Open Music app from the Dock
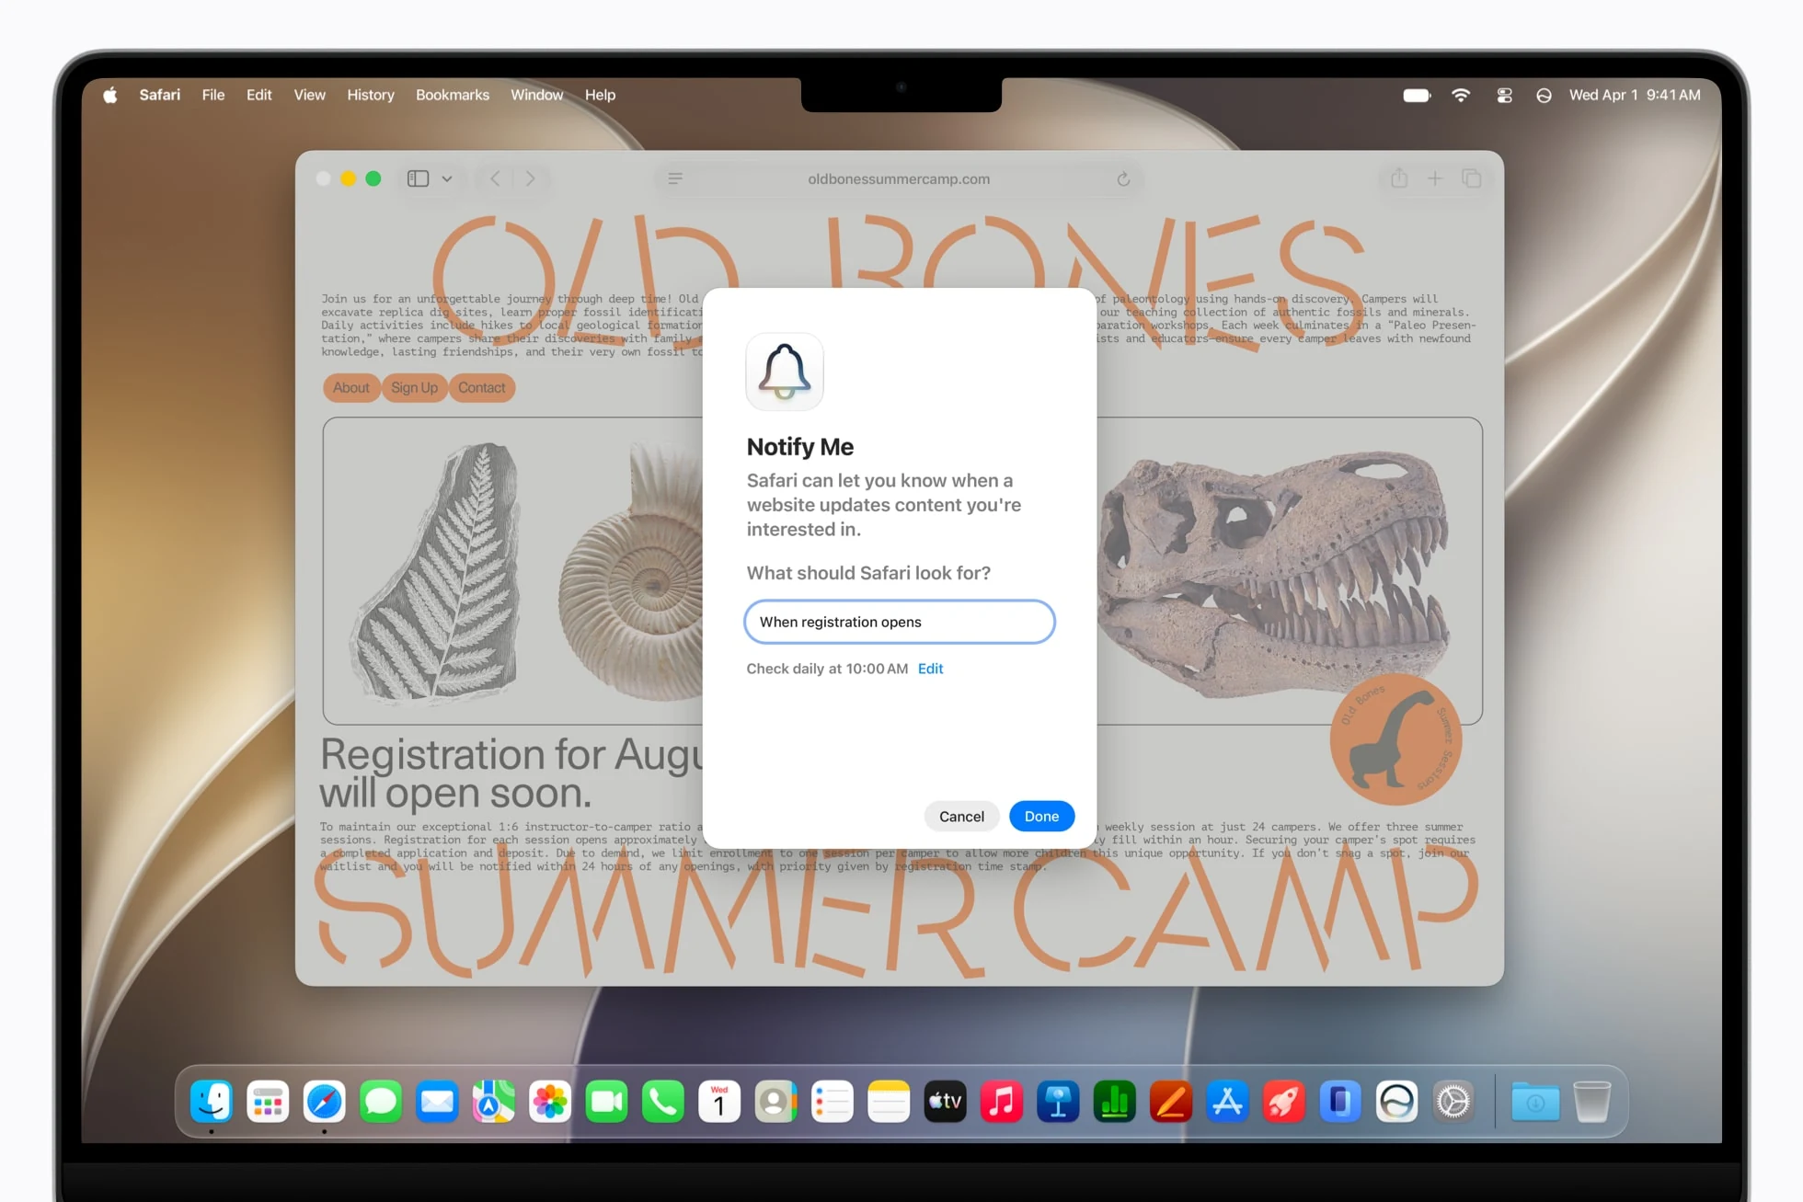The image size is (1803, 1202). (x=1002, y=1101)
